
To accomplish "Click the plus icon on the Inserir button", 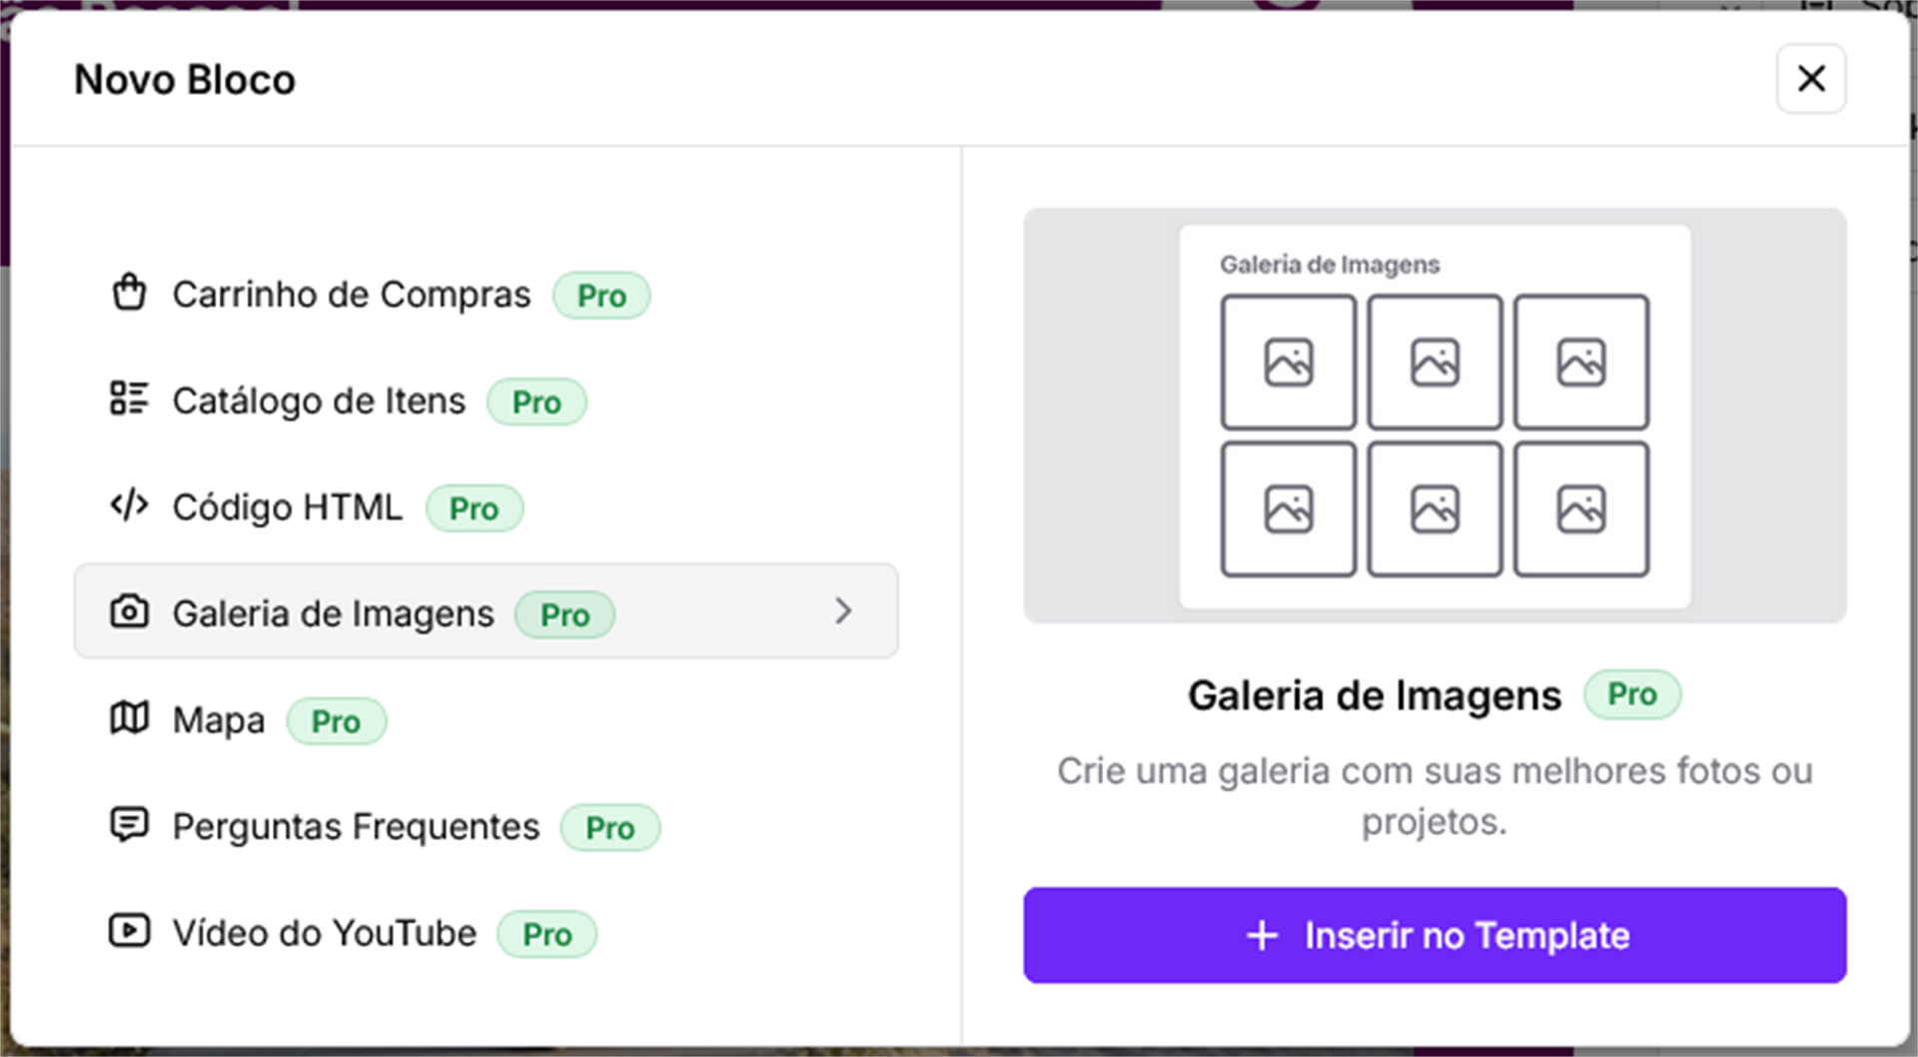I will [x=1263, y=935].
